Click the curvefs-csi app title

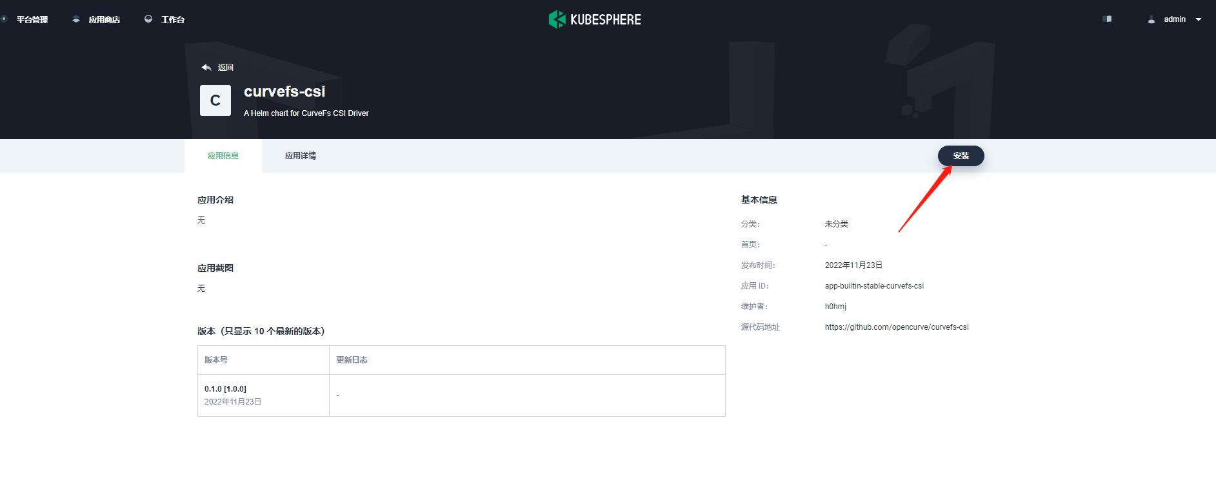(284, 91)
